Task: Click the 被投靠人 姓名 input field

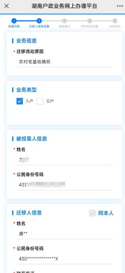Action: tap(64, 160)
